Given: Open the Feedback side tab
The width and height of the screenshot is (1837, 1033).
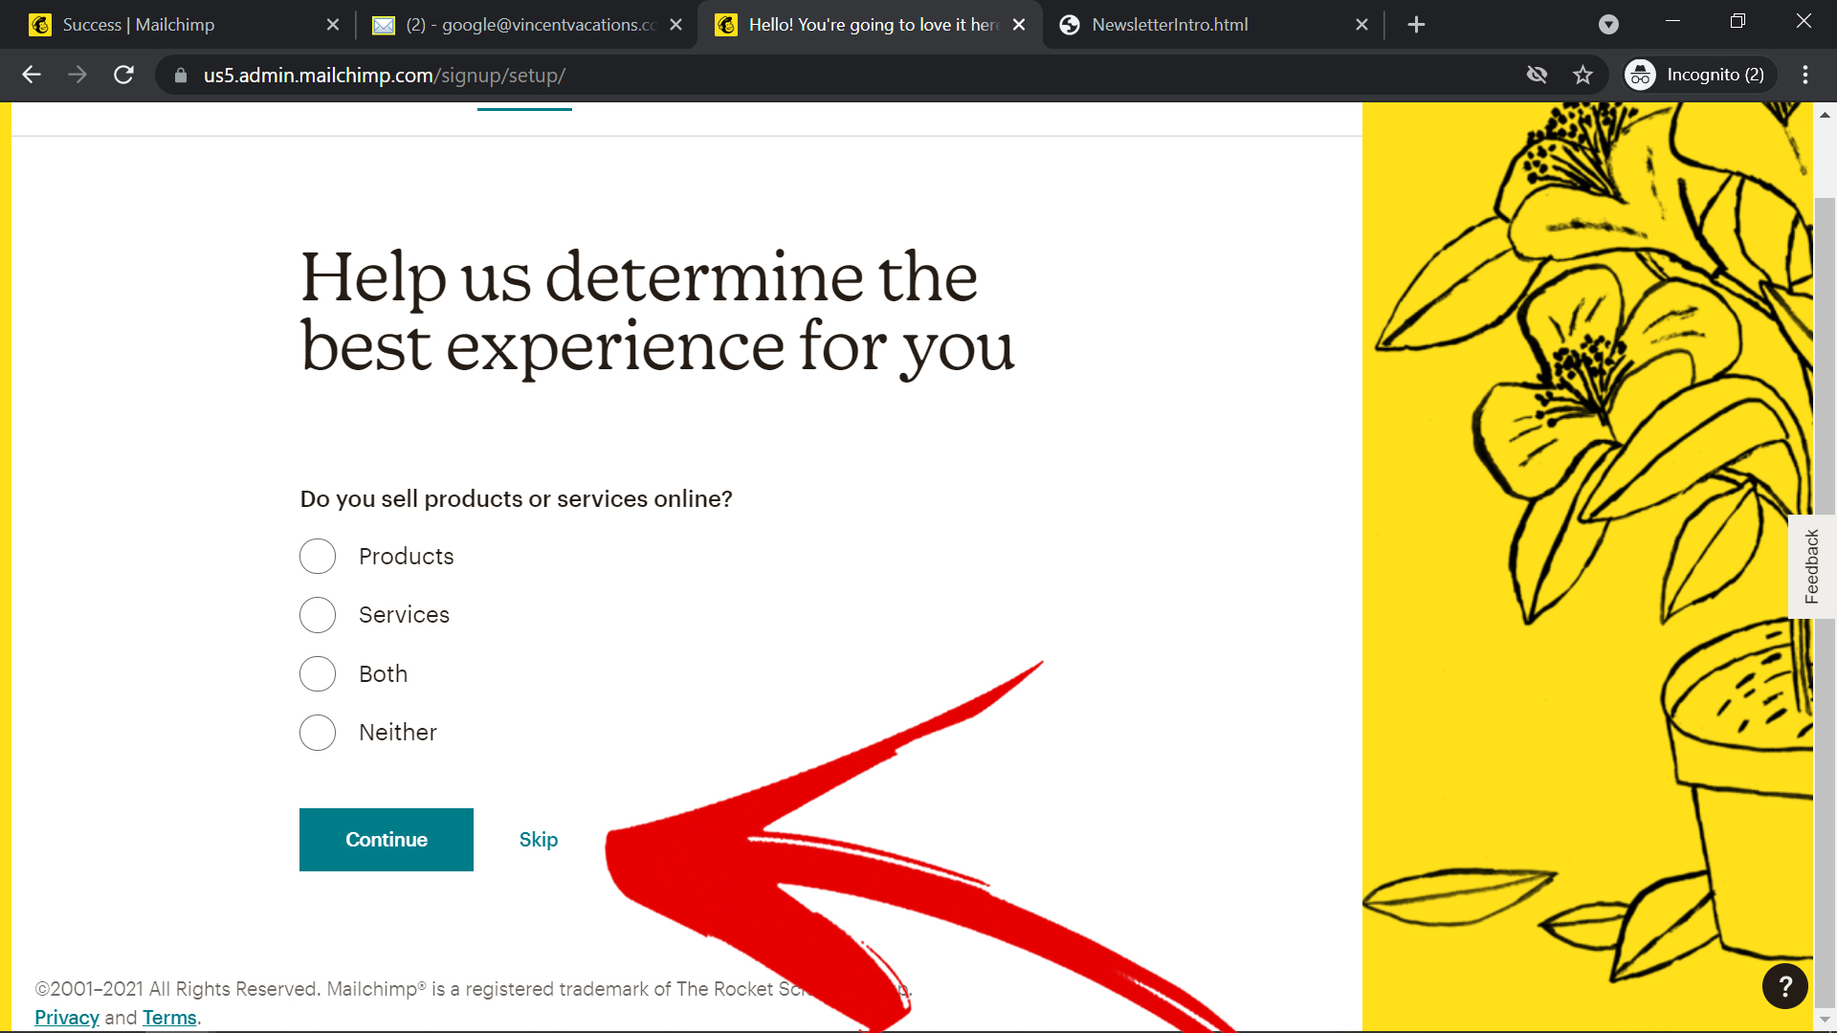Looking at the screenshot, I should click(1812, 566).
